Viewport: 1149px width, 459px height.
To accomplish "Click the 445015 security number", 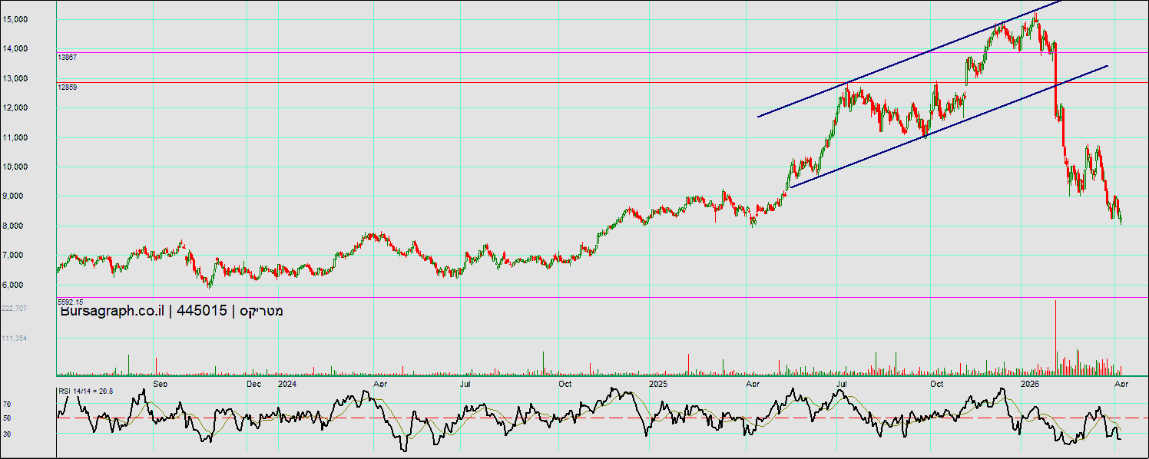I will 201,311.
